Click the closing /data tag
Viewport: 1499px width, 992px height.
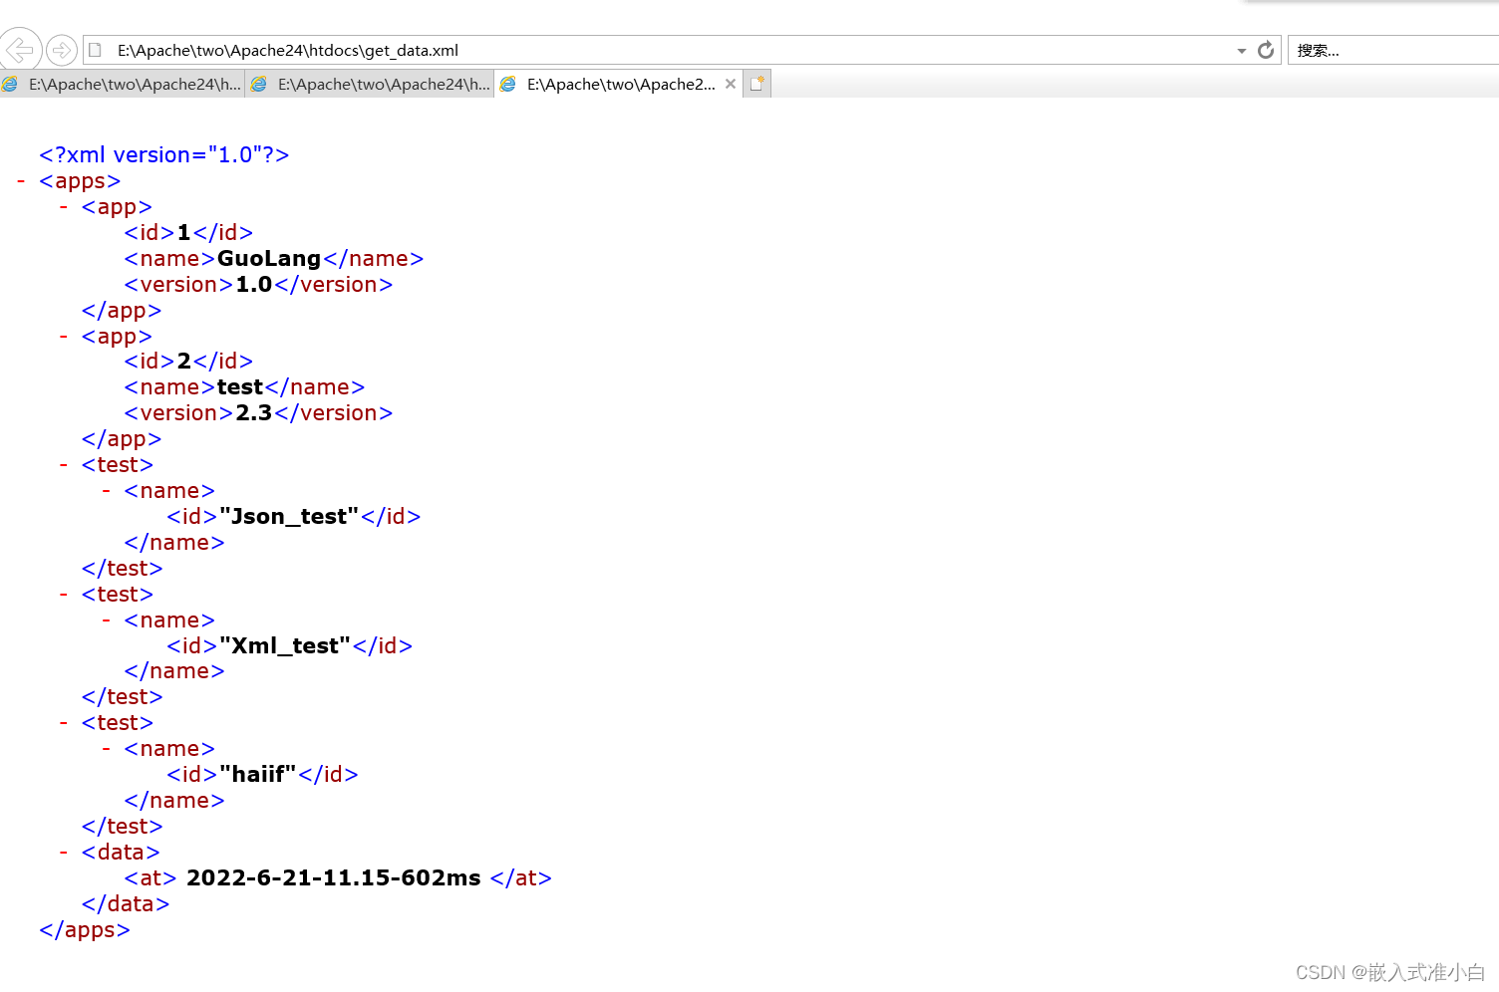click(126, 904)
